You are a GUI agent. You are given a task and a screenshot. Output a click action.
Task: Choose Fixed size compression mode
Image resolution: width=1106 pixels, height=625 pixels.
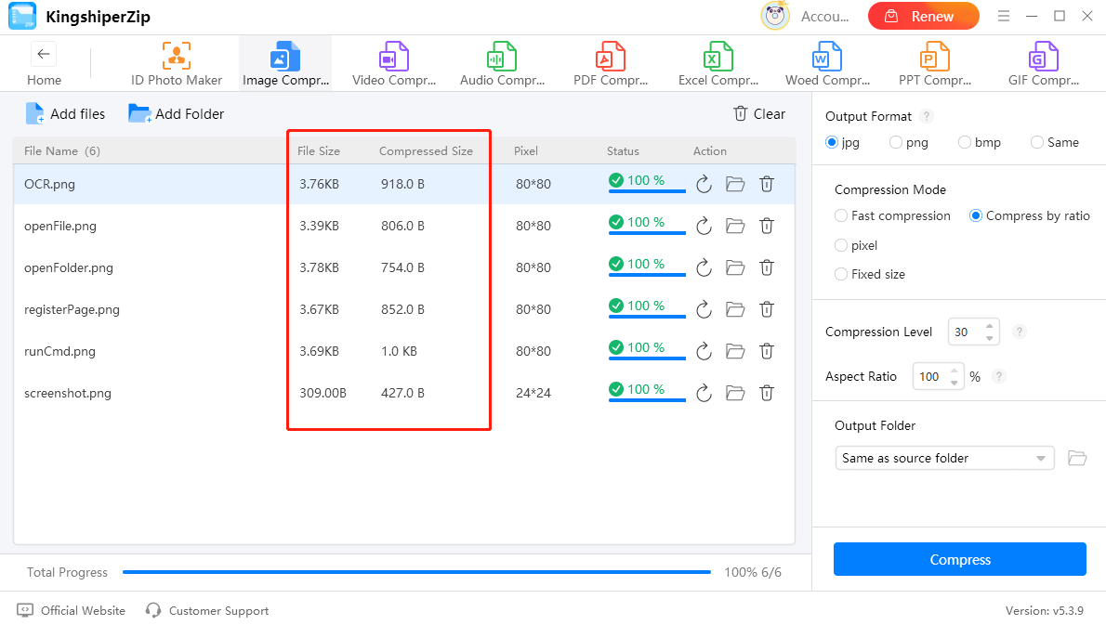tap(842, 274)
